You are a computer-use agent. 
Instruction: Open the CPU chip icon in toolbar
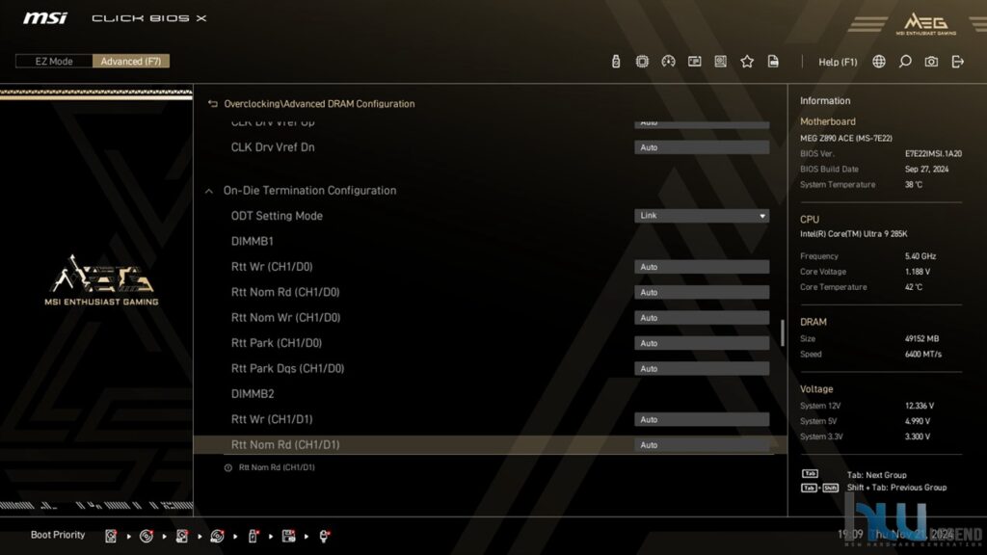pyautogui.click(x=642, y=61)
